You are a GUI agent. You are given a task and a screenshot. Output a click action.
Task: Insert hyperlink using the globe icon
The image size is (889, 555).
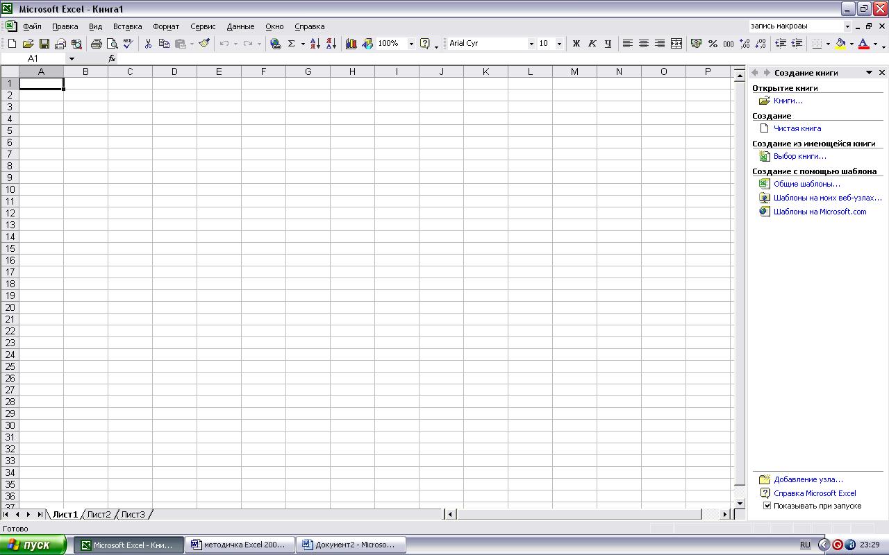tap(276, 43)
